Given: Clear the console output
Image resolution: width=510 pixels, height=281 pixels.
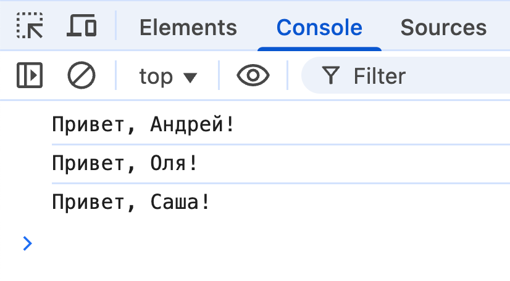Looking at the screenshot, I should click(x=81, y=76).
